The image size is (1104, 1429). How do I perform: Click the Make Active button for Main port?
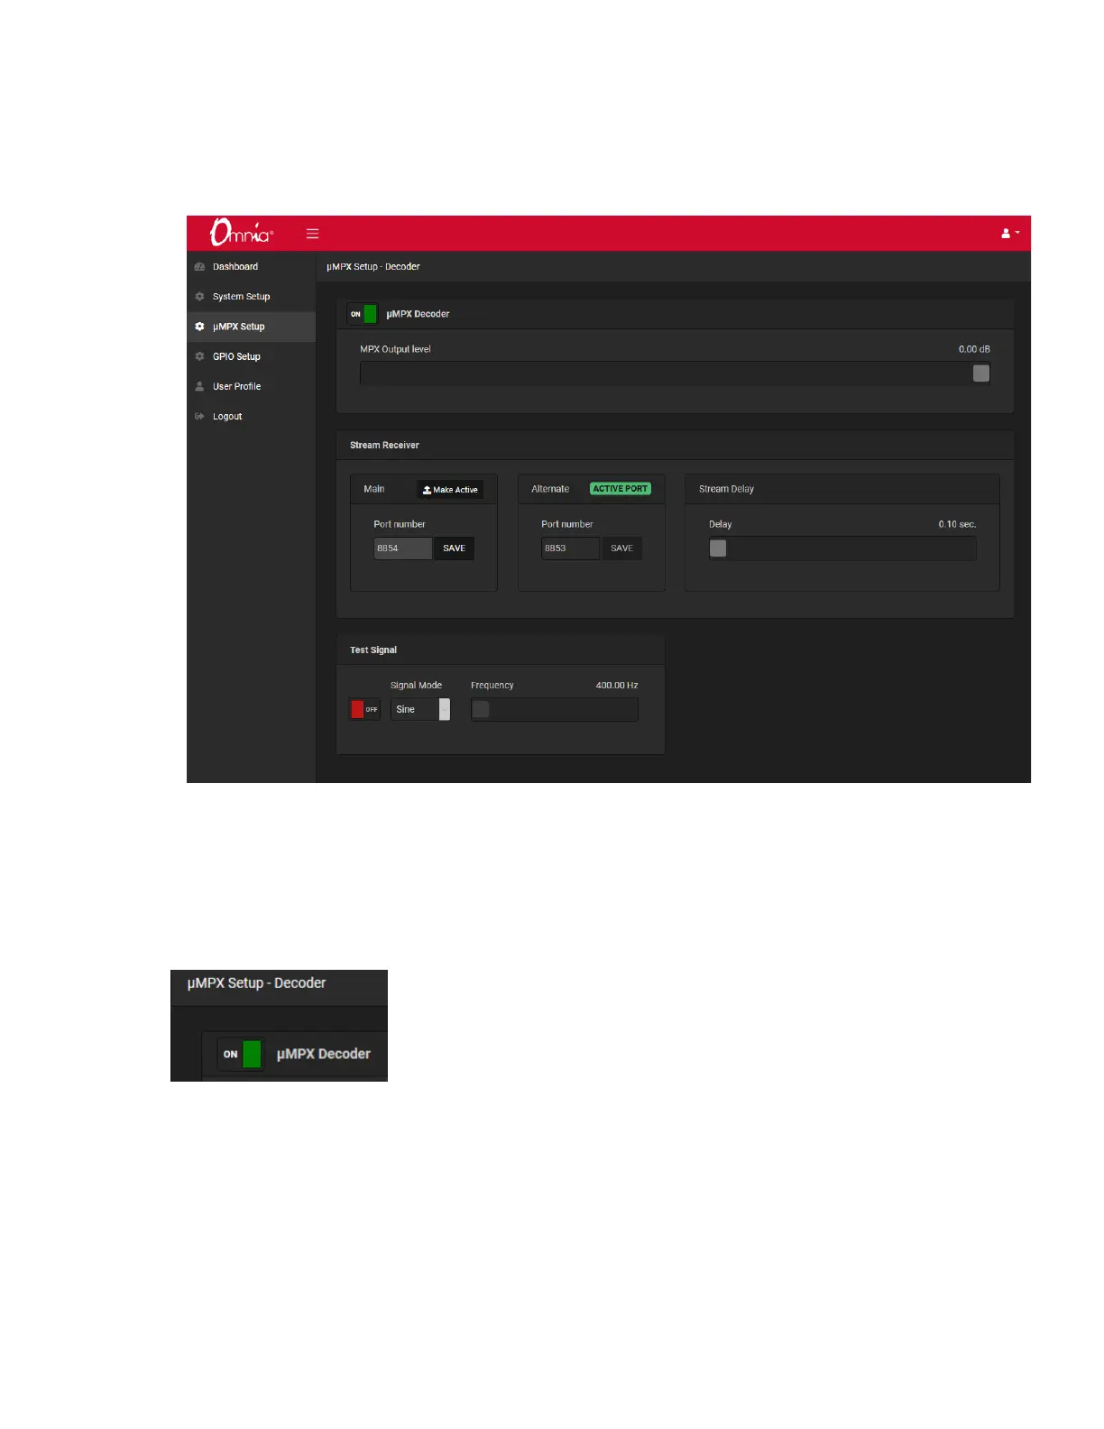pyautogui.click(x=450, y=490)
